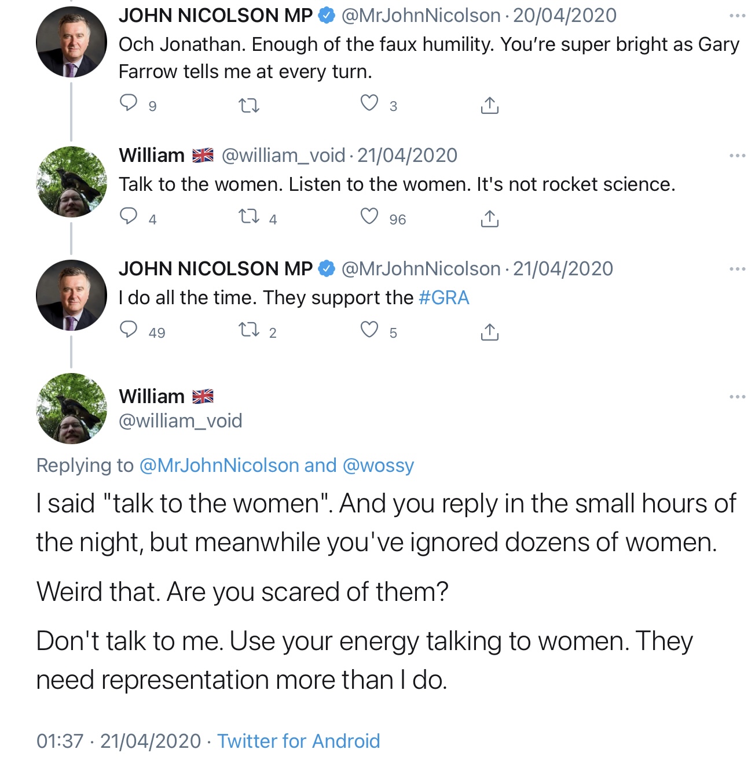Share William's rocket science tweet
This screenshot has width=755, height=764.
[x=489, y=219]
